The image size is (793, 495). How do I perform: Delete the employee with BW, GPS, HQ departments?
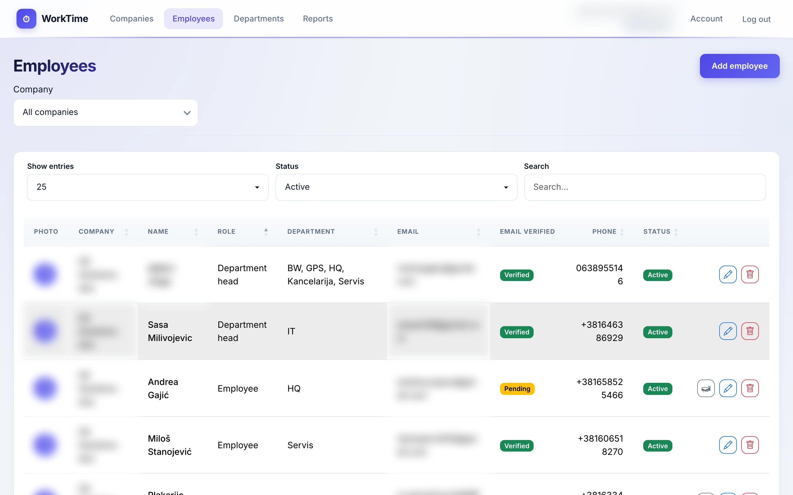[x=750, y=274]
